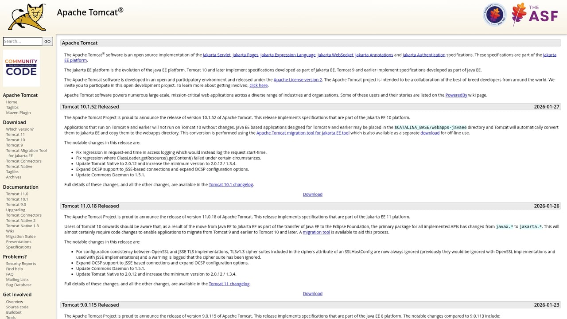The image size is (567, 319).
Task: Open the Jakarta Servlet specification link
Action: [x=217, y=54]
